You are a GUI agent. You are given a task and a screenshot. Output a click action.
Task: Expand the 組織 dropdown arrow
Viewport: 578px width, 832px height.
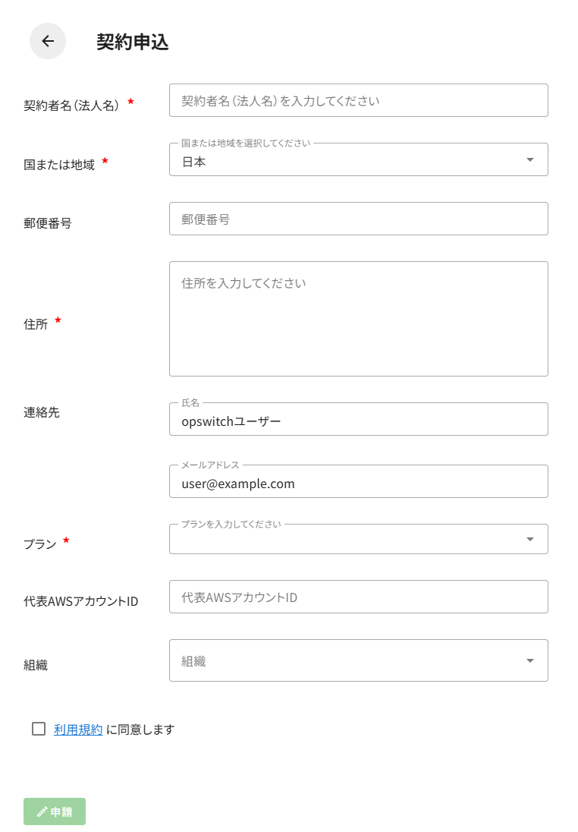530,660
